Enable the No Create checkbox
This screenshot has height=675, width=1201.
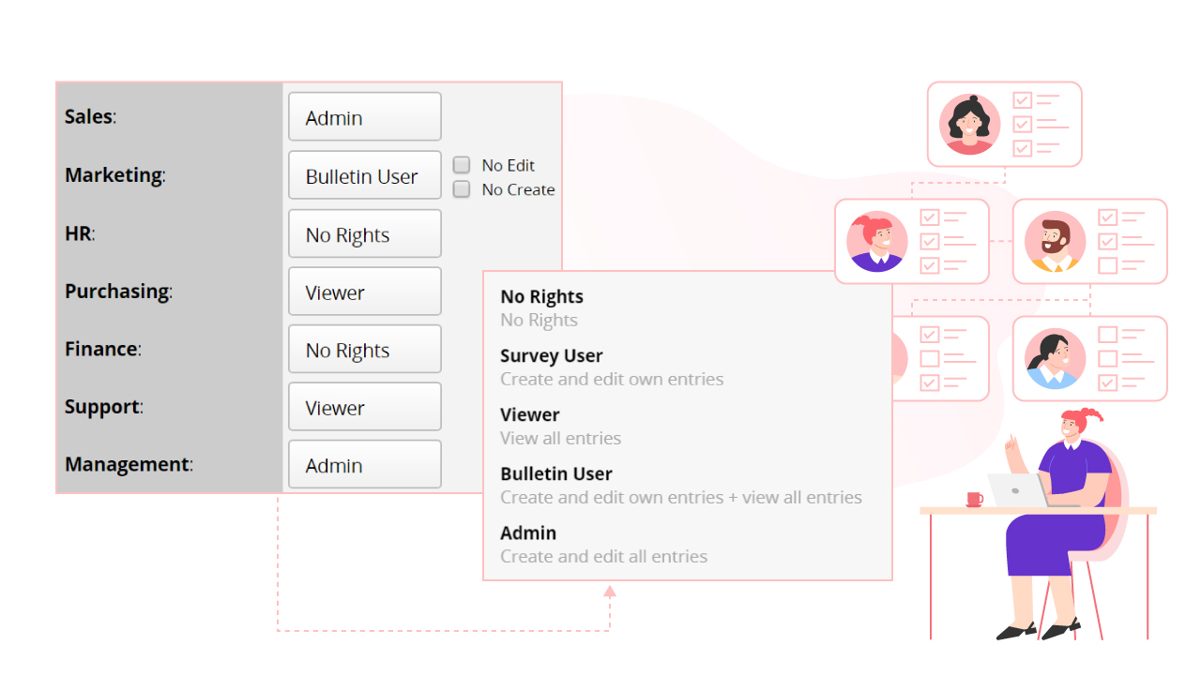pyautogui.click(x=462, y=189)
